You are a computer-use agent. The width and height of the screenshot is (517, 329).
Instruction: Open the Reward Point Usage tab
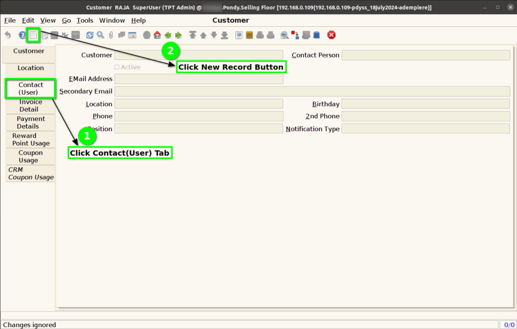30,140
